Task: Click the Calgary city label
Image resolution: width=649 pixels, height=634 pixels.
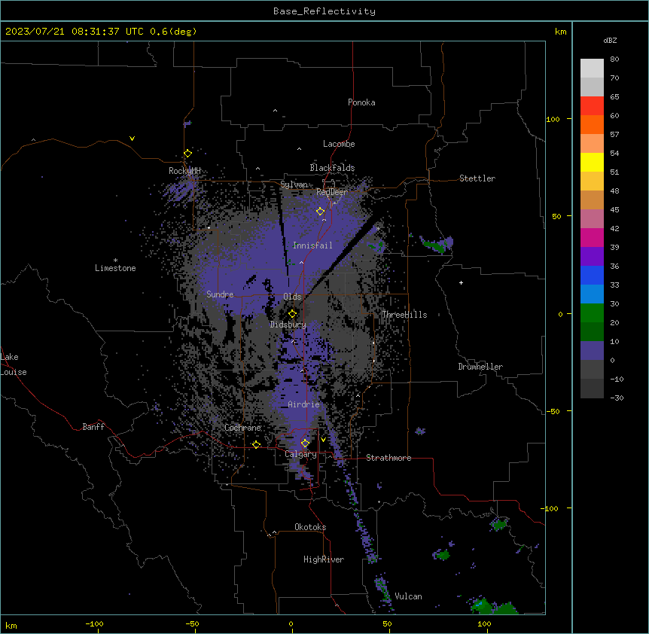Action: 300,454
